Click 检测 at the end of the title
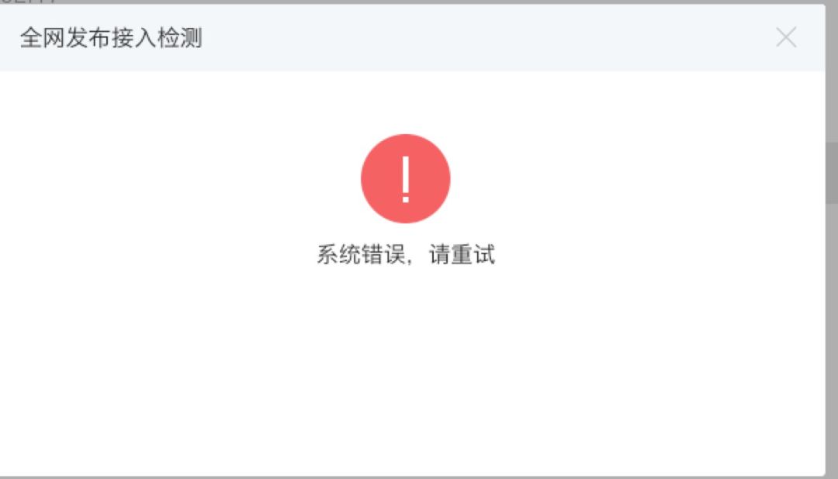Image resolution: width=838 pixels, height=479 pixels. [x=180, y=38]
